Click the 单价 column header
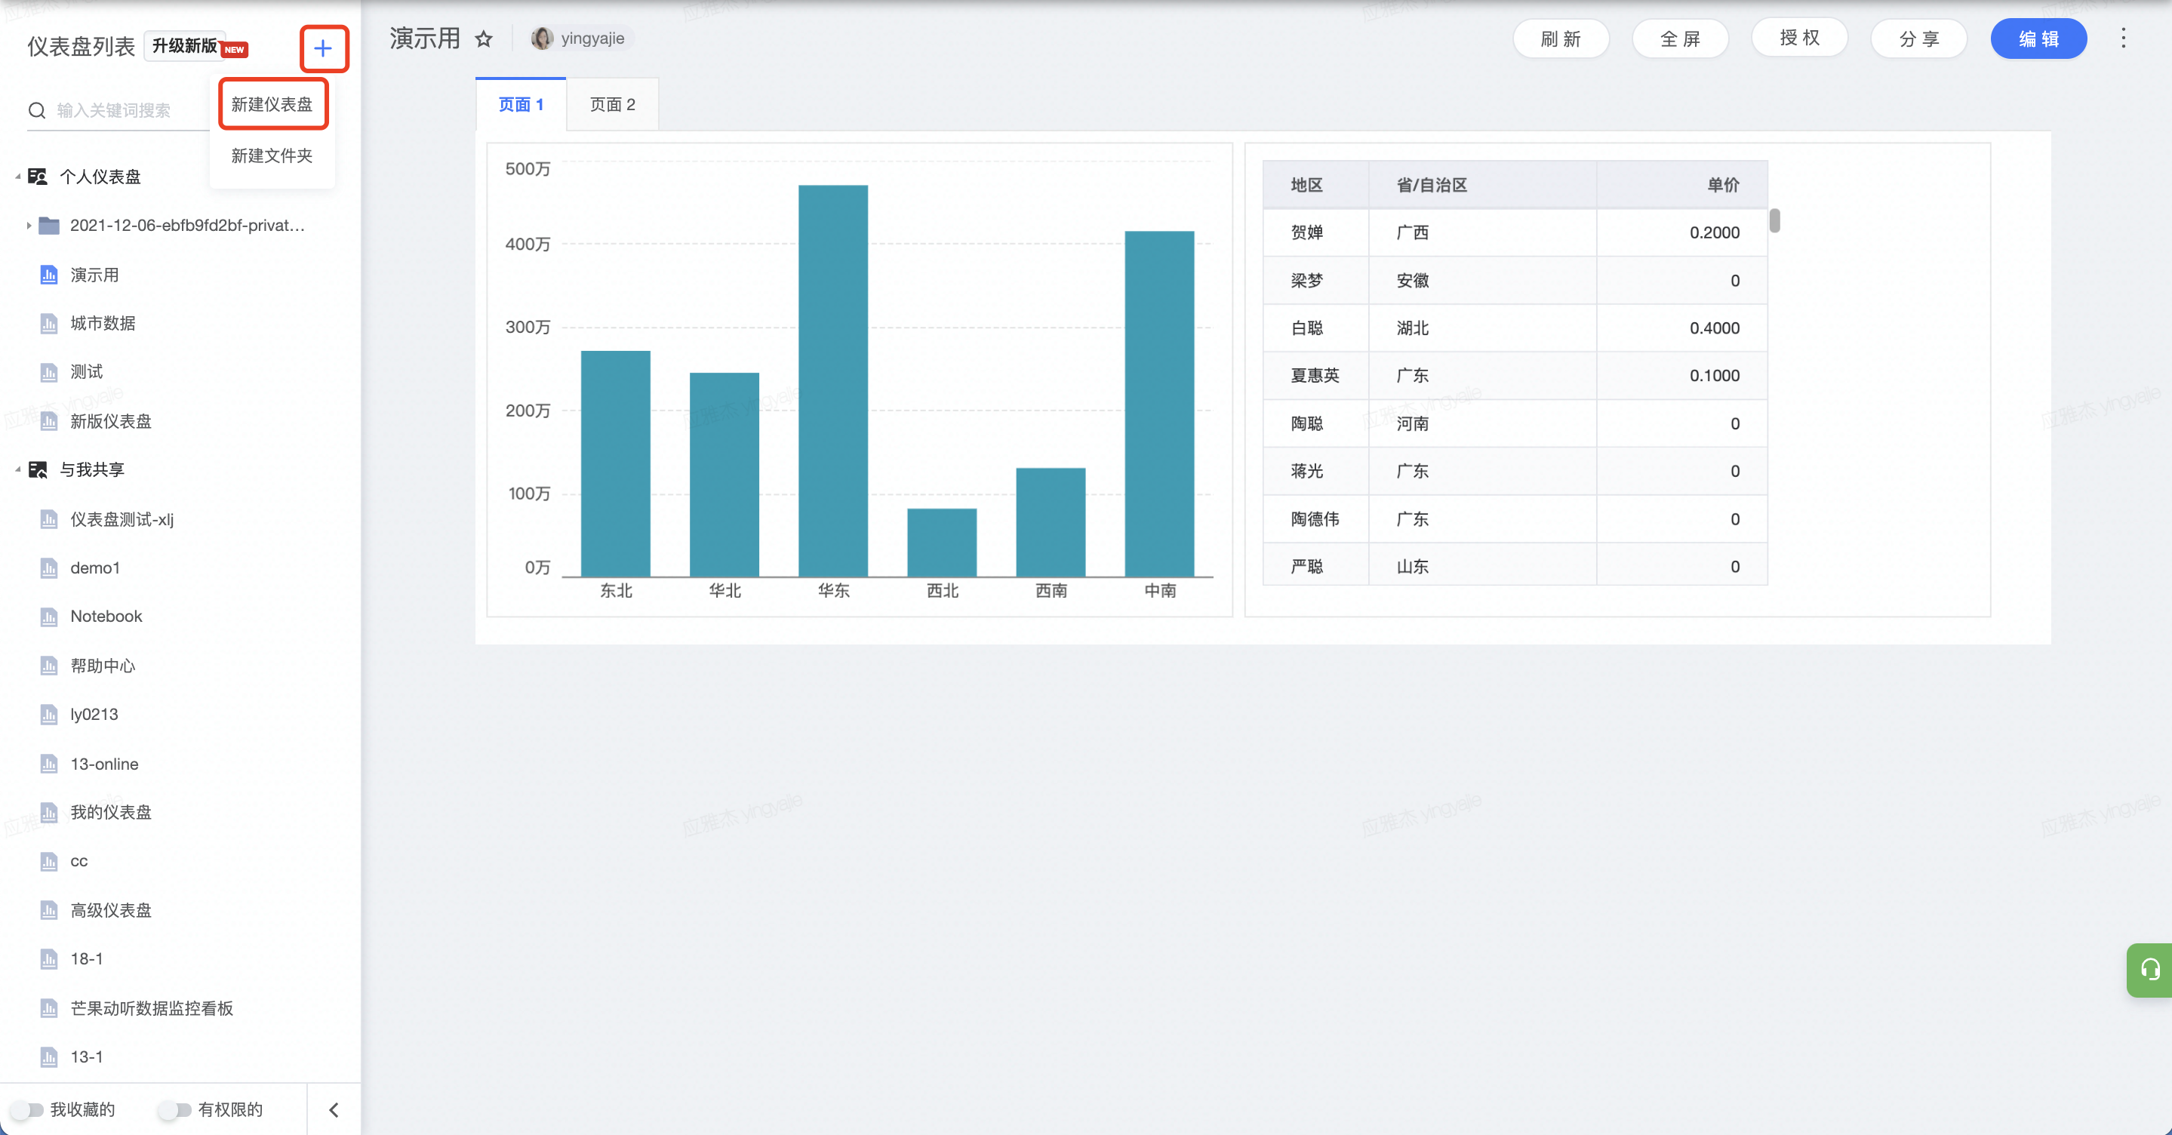Screen dimensions: 2172x1135 (1682, 185)
